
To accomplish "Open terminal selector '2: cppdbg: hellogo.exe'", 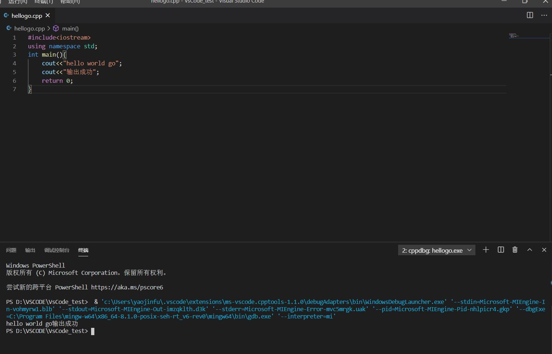I will coord(437,250).
